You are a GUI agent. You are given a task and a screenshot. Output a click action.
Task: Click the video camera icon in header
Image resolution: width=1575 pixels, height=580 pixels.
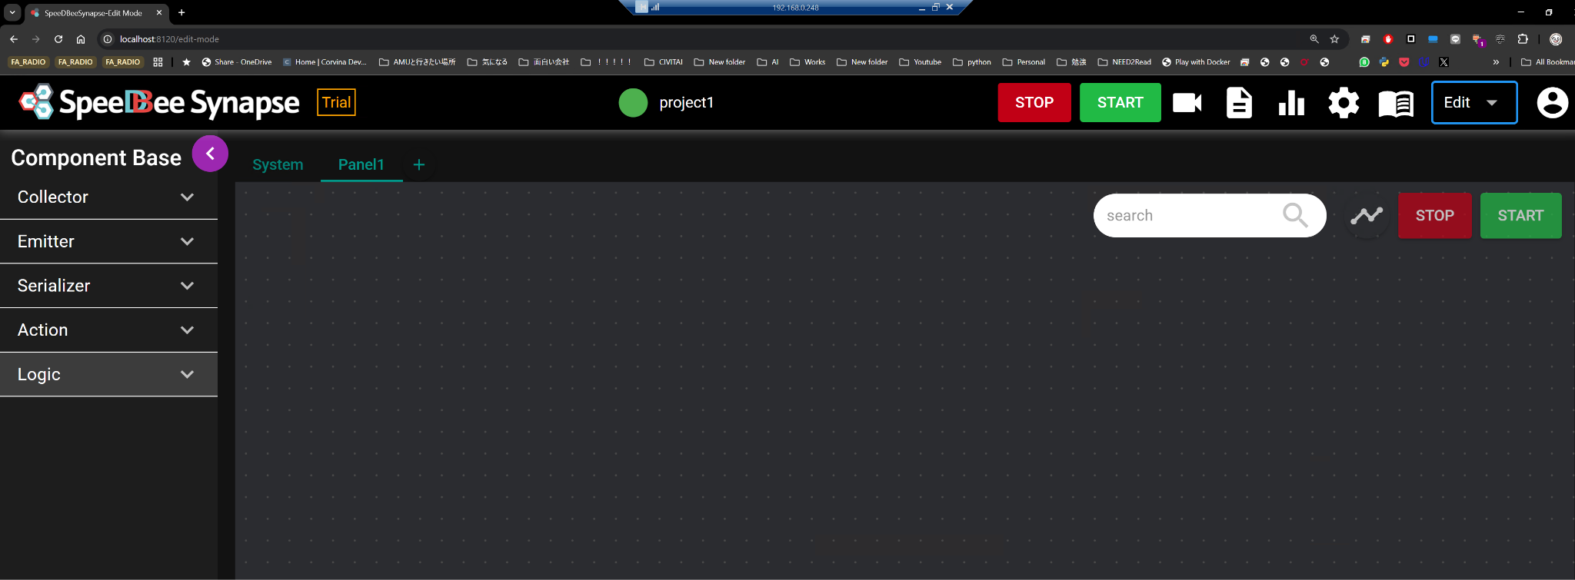tap(1187, 103)
